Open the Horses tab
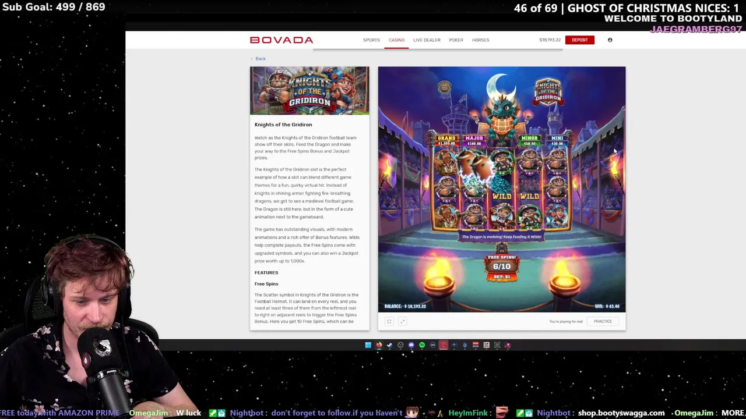The height and width of the screenshot is (419, 746). coord(480,40)
